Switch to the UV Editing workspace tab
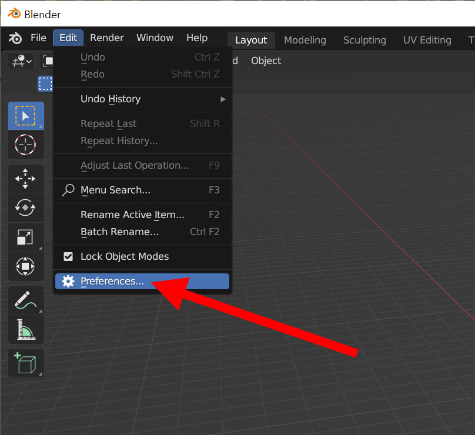The image size is (475, 435). click(x=427, y=41)
